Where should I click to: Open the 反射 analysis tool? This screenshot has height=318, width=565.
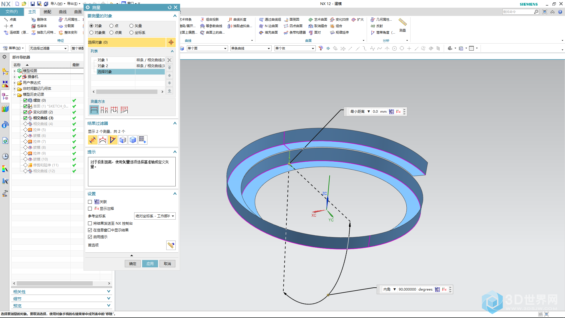(377, 26)
